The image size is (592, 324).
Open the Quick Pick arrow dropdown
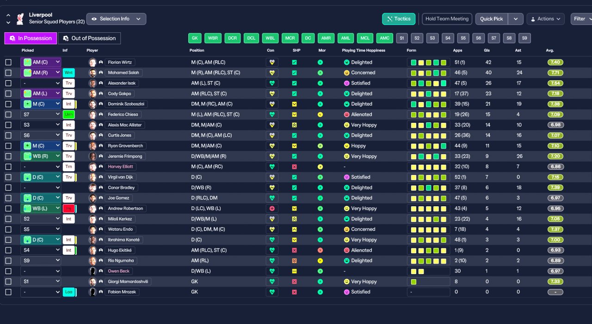(516, 19)
